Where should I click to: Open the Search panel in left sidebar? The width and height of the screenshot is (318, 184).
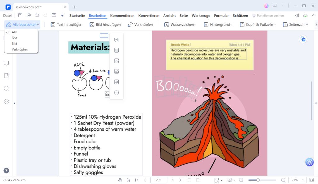click(6, 88)
